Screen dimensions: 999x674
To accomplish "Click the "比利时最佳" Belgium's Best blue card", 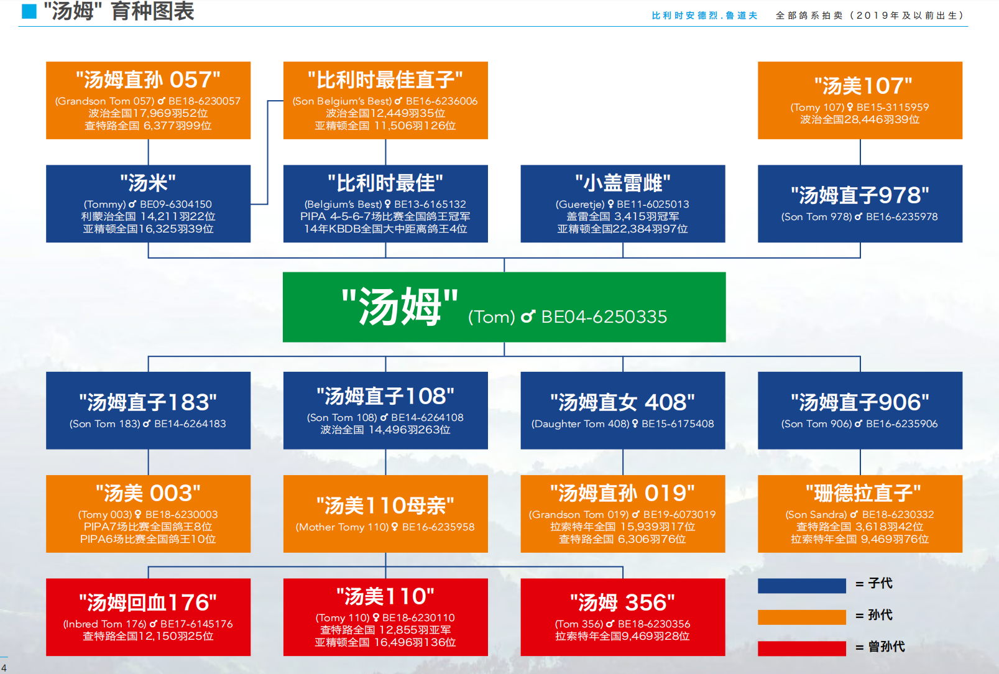I will click(x=385, y=203).
